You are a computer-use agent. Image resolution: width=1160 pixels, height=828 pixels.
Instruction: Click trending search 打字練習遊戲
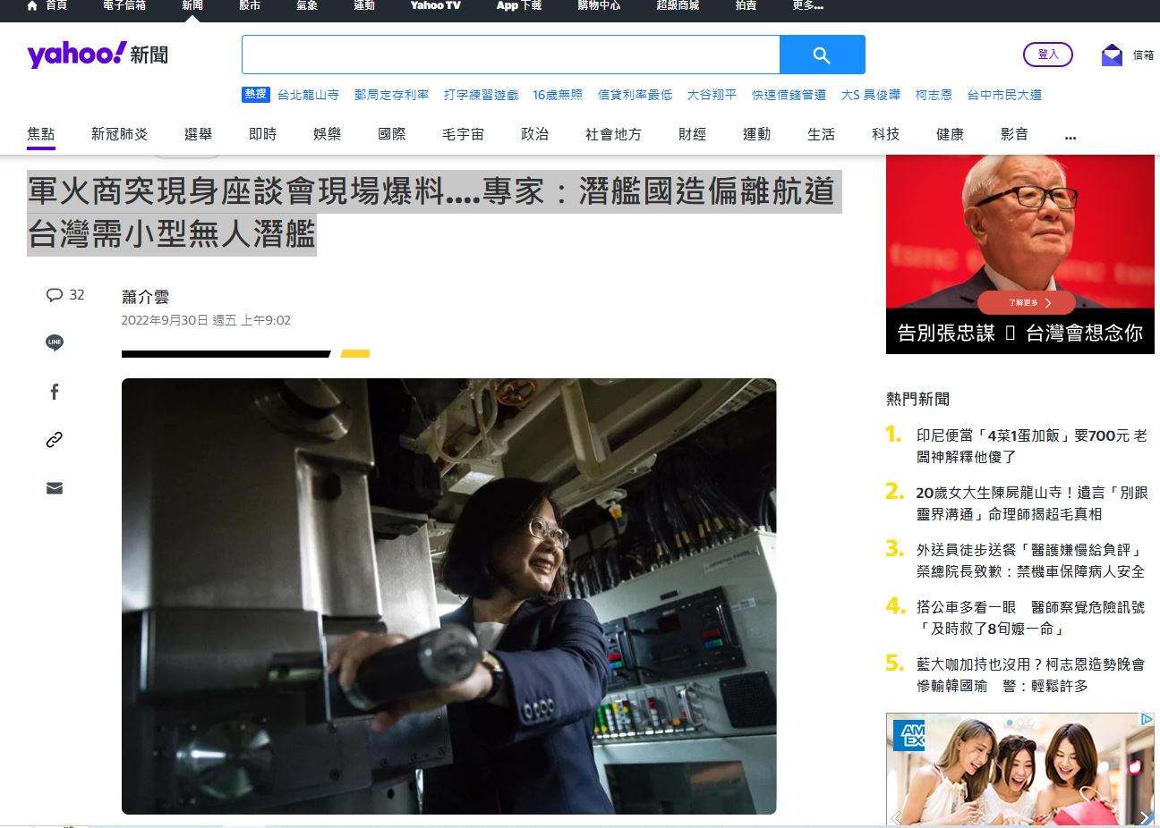point(481,95)
